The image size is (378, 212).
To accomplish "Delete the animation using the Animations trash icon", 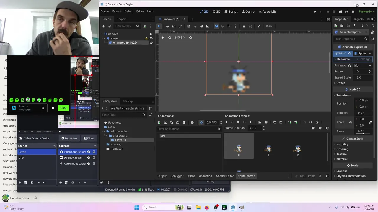I will coord(184,122).
